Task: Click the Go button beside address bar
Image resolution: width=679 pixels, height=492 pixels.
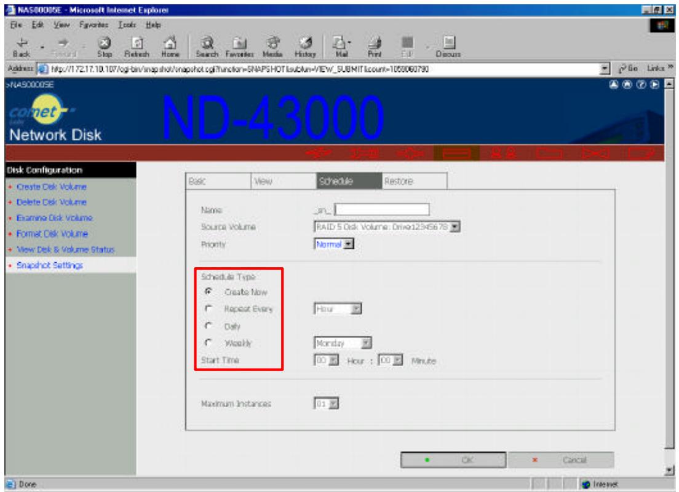Action: pos(627,68)
